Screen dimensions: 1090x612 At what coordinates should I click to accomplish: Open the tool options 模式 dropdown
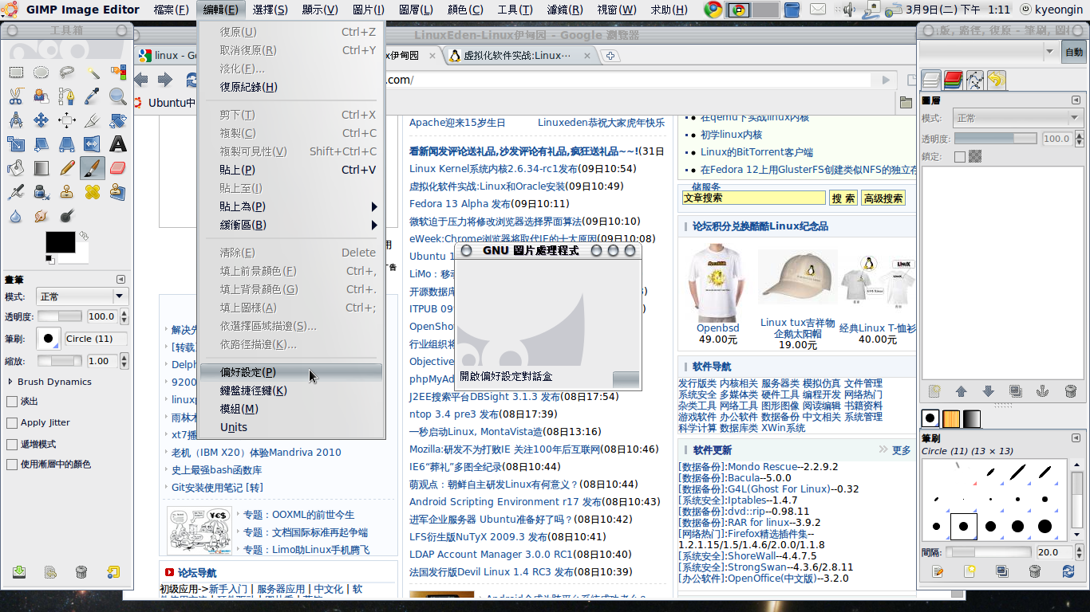click(82, 296)
